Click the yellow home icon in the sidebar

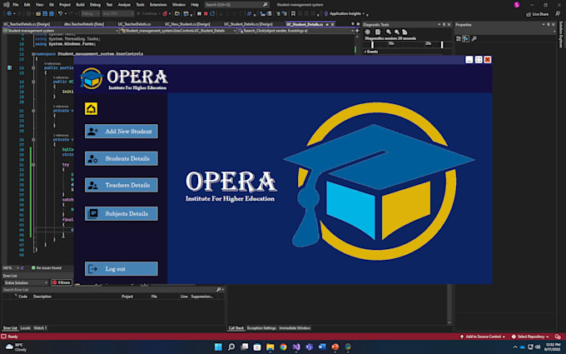91,108
